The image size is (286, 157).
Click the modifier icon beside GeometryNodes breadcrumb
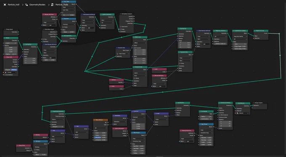[26, 5]
